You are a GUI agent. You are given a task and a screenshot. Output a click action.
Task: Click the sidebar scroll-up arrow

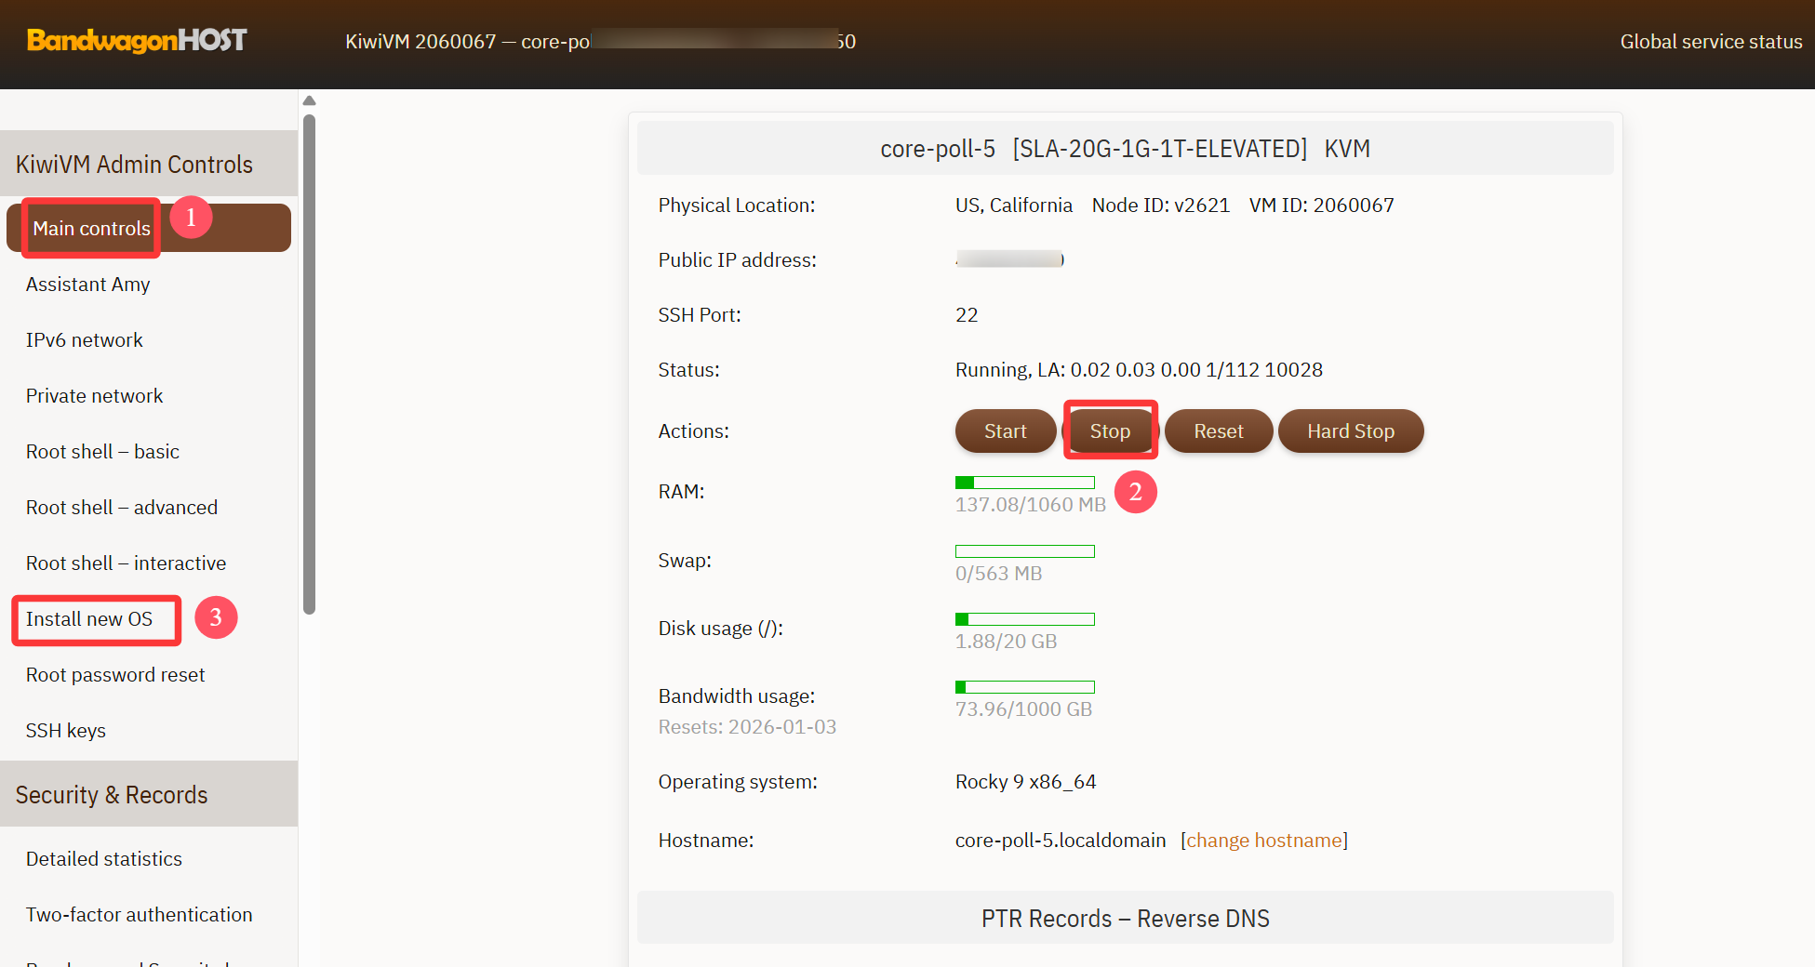(x=310, y=100)
